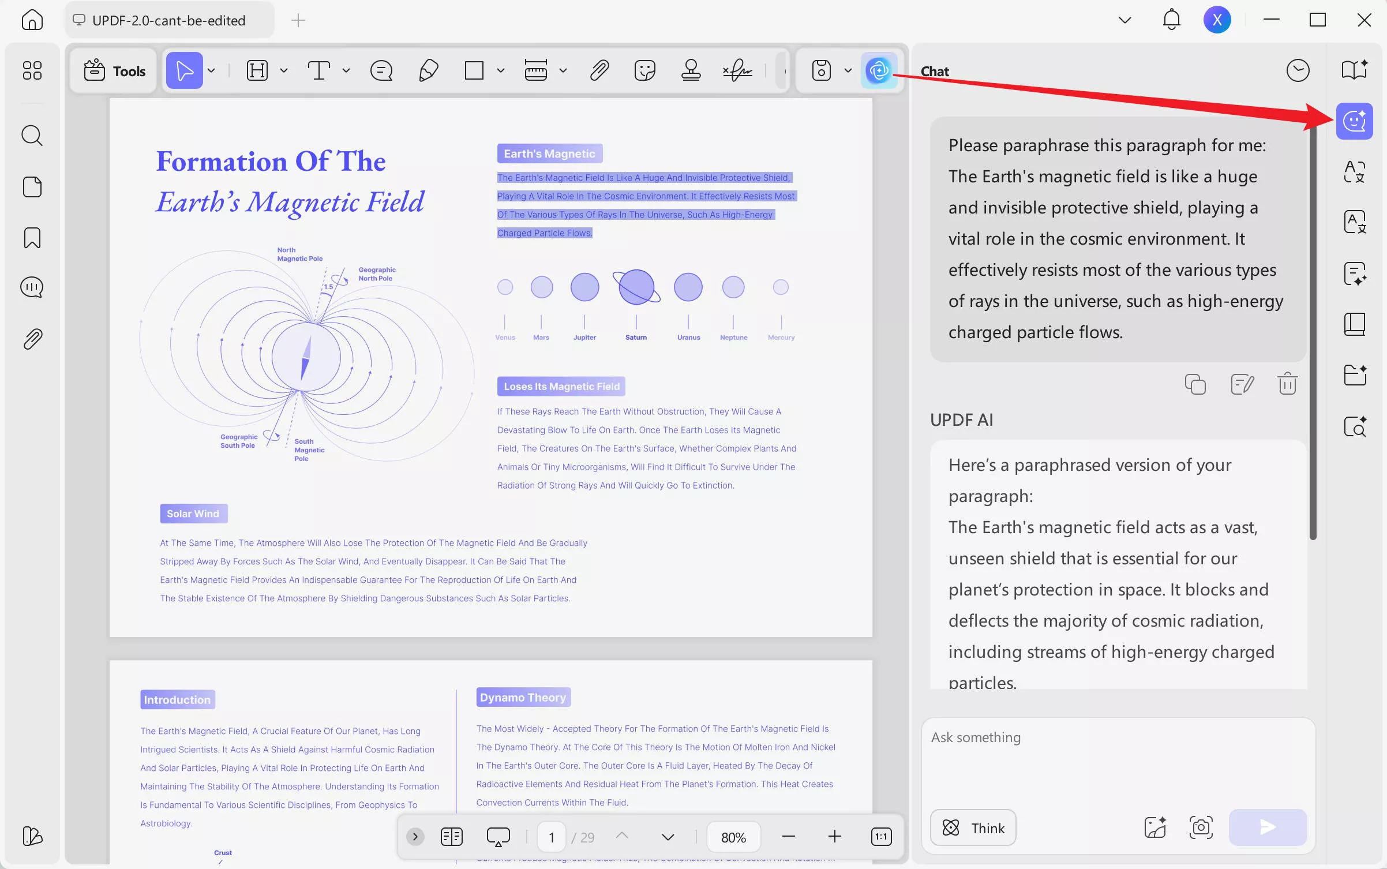Open the sticker tool
Screen dimensions: 1387x869
coord(644,71)
